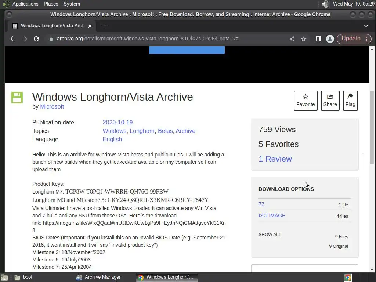Image resolution: width=376 pixels, height=282 pixels.
Task: Click the padlock site info icon
Action: [51, 39]
